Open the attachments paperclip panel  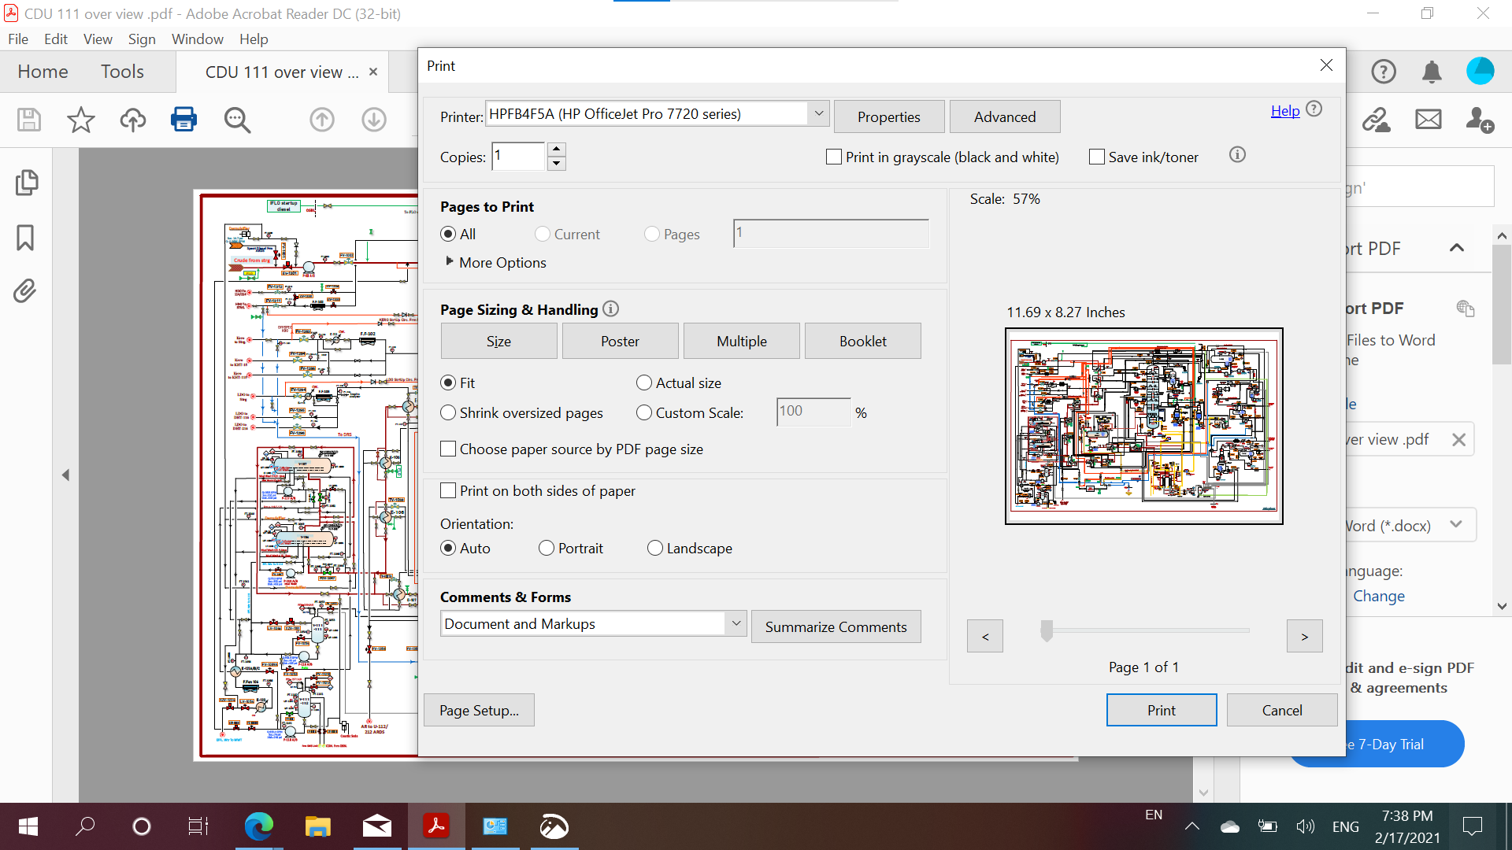(x=24, y=291)
